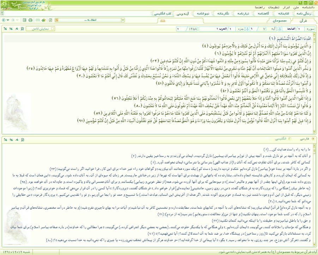Open the on-screen keyboard icon

(37, 20)
